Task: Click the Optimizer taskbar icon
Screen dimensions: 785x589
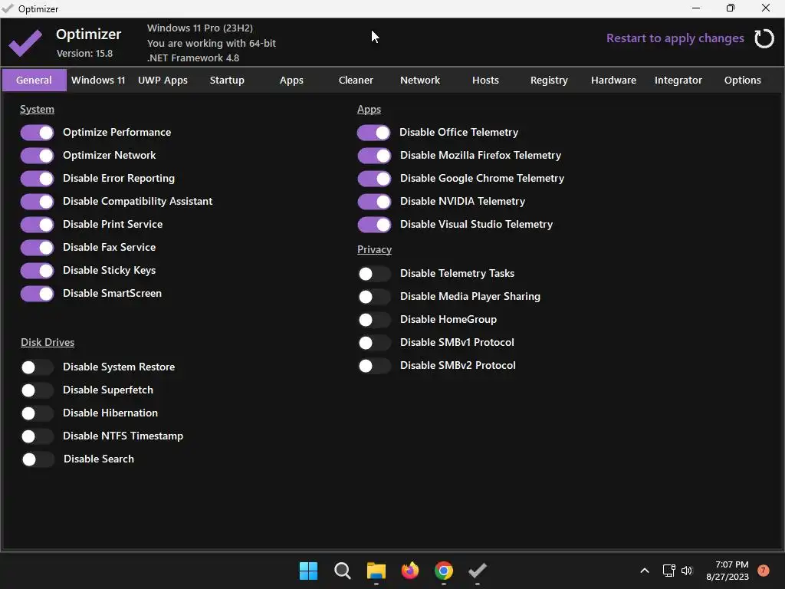Action: pyautogui.click(x=477, y=571)
